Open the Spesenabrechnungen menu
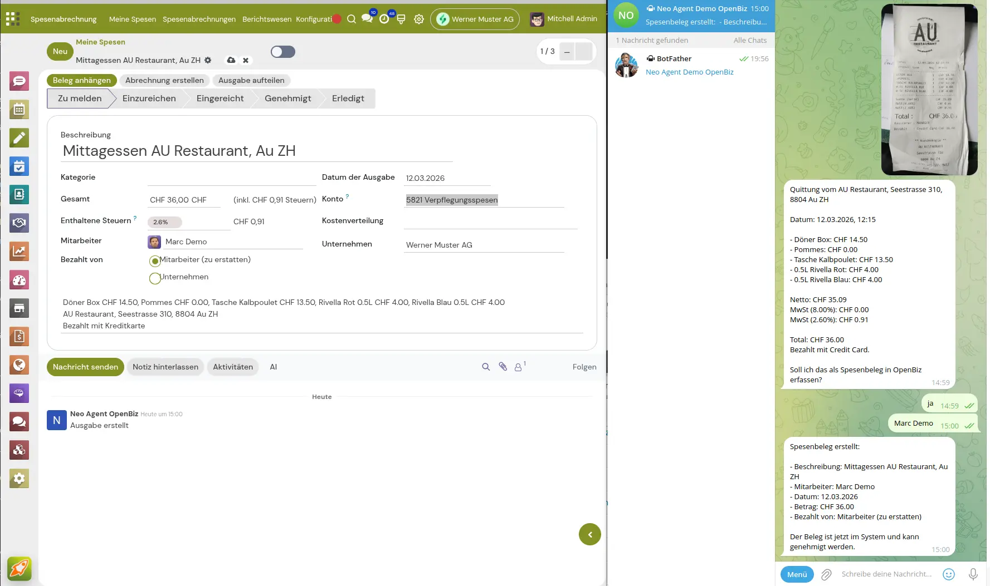Image resolution: width=990 pixels, height=586 pixels. pos(199,19)
